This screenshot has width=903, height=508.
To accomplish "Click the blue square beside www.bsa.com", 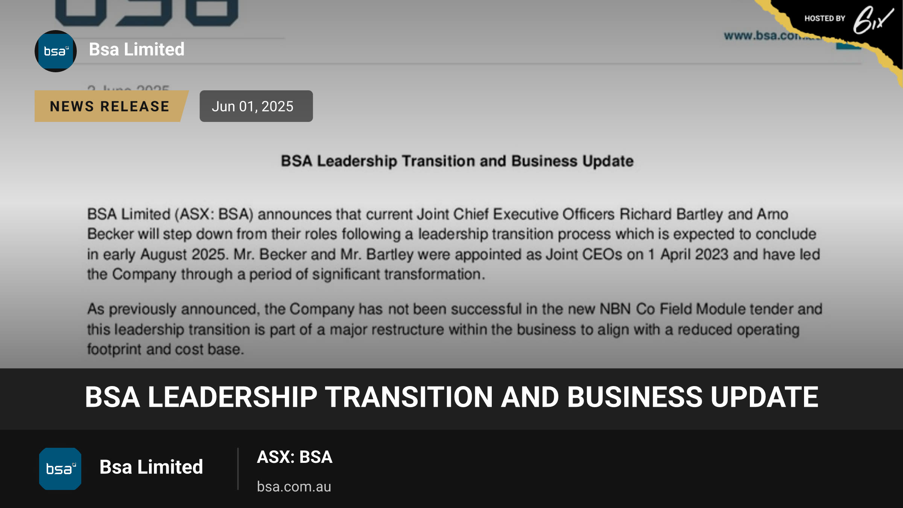I will point(848,46).
